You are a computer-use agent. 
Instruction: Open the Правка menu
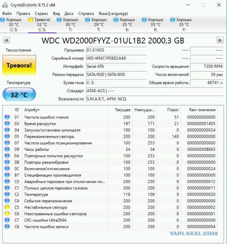coord(23,14)
